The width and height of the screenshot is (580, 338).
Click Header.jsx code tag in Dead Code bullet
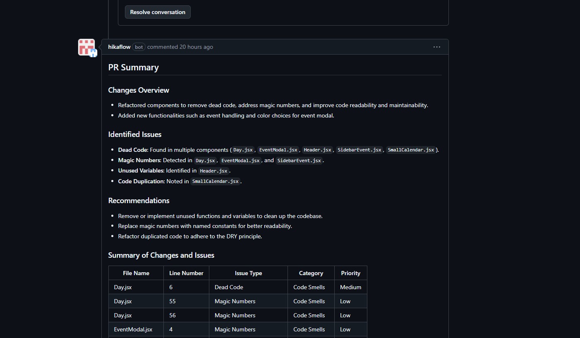(x=317, y=150)
